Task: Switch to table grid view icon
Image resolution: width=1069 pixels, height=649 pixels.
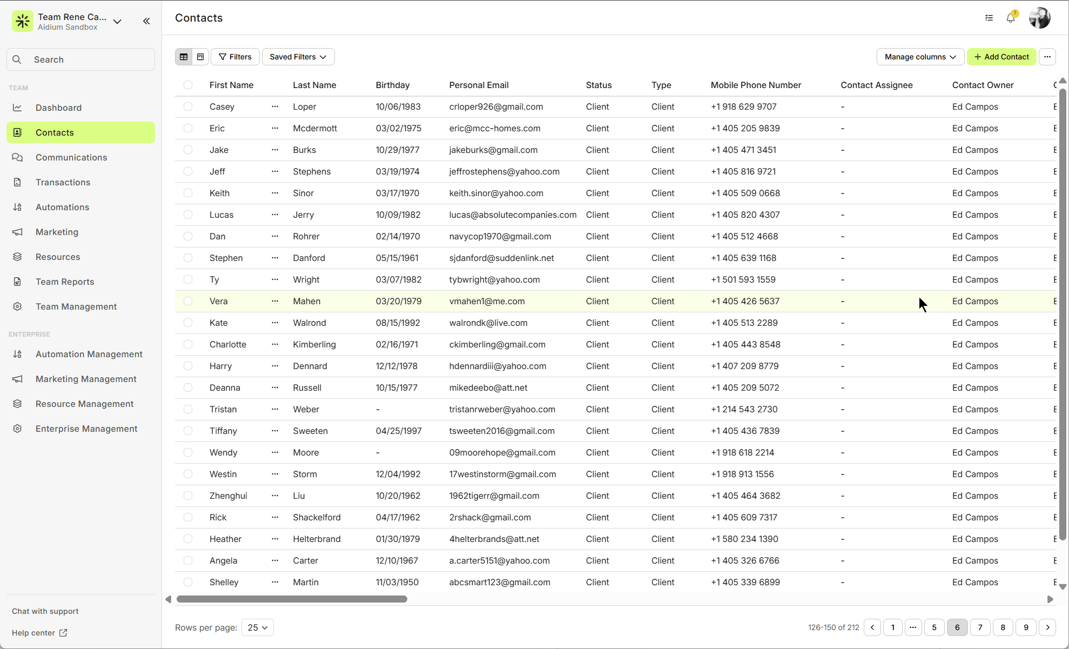Action: (184, 57)
